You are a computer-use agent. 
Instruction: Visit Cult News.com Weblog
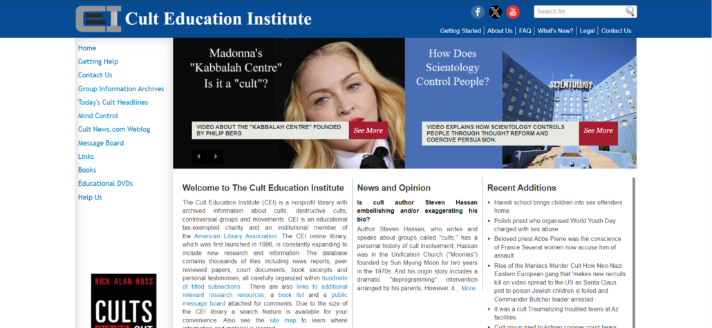pos(114,129)
